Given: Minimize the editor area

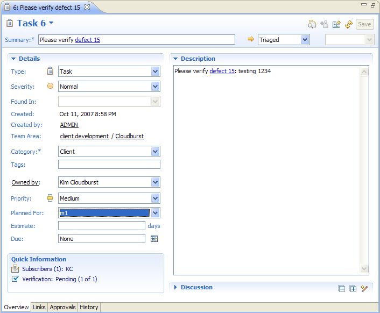Looking at the screenshot, I should pos(364,4).
